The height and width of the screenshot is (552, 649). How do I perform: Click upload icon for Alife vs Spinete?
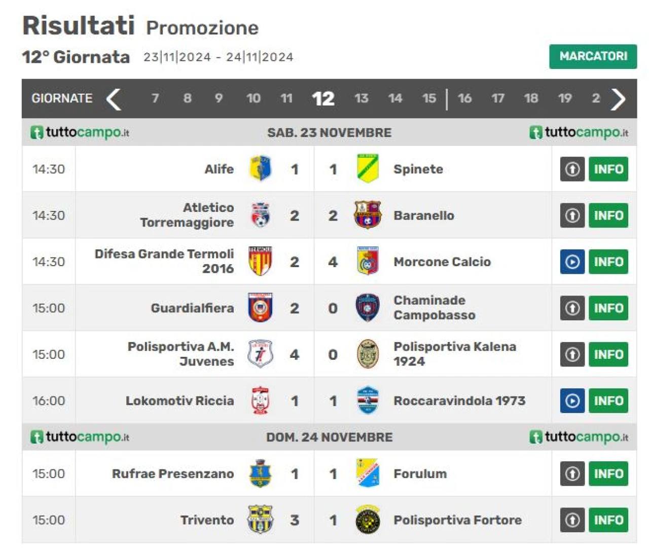[x=572, y=169]
